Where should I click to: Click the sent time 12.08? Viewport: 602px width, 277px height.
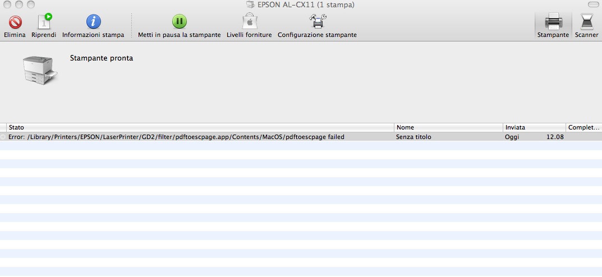point(555,137)
